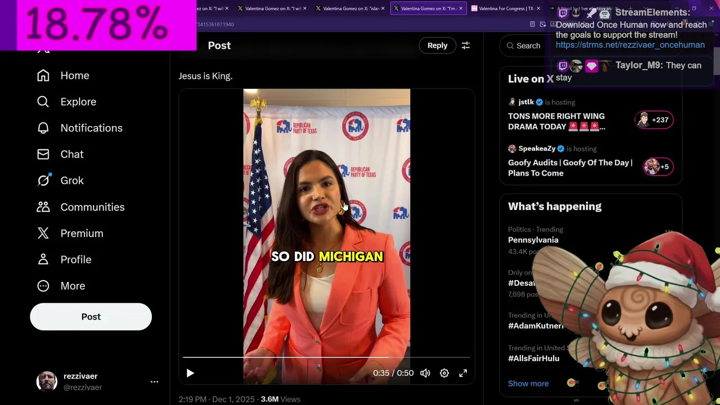Click the video progress bar

click(x=326, y=357)
